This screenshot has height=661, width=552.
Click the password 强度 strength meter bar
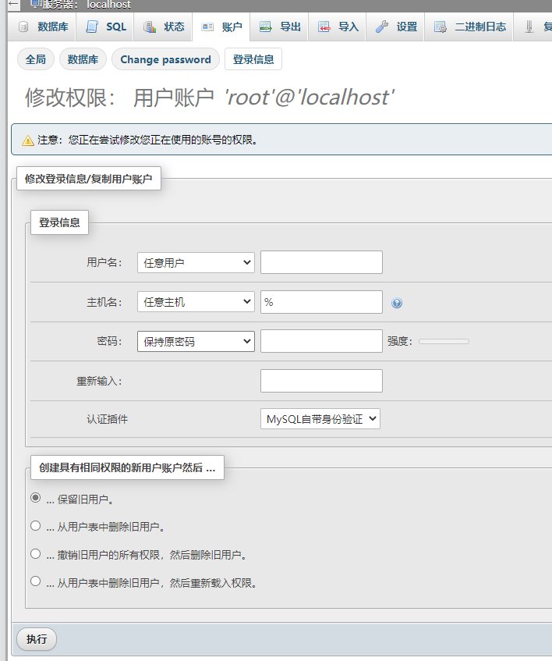[444, 342]
